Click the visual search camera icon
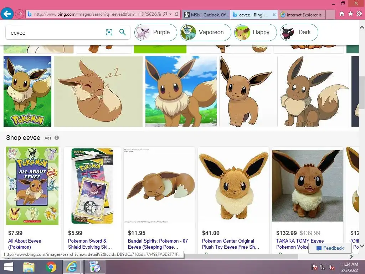 click(x=109, y=32)
